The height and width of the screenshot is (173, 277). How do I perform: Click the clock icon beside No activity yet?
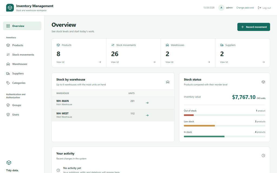58,170
